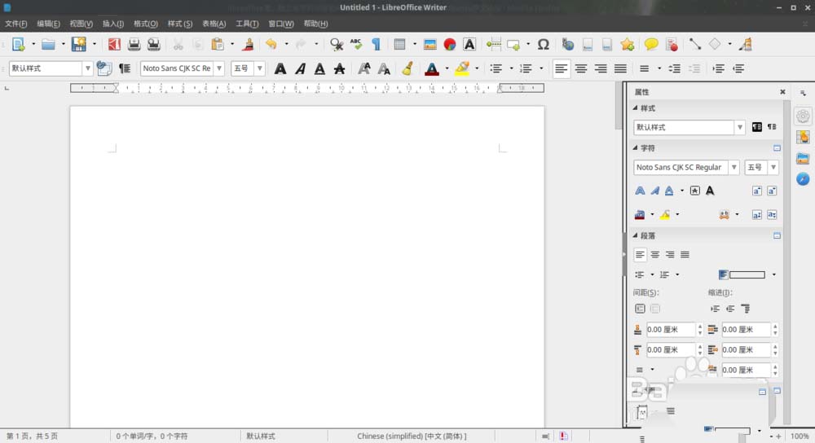Toggle formatting marks pilcrow icon

376,44
